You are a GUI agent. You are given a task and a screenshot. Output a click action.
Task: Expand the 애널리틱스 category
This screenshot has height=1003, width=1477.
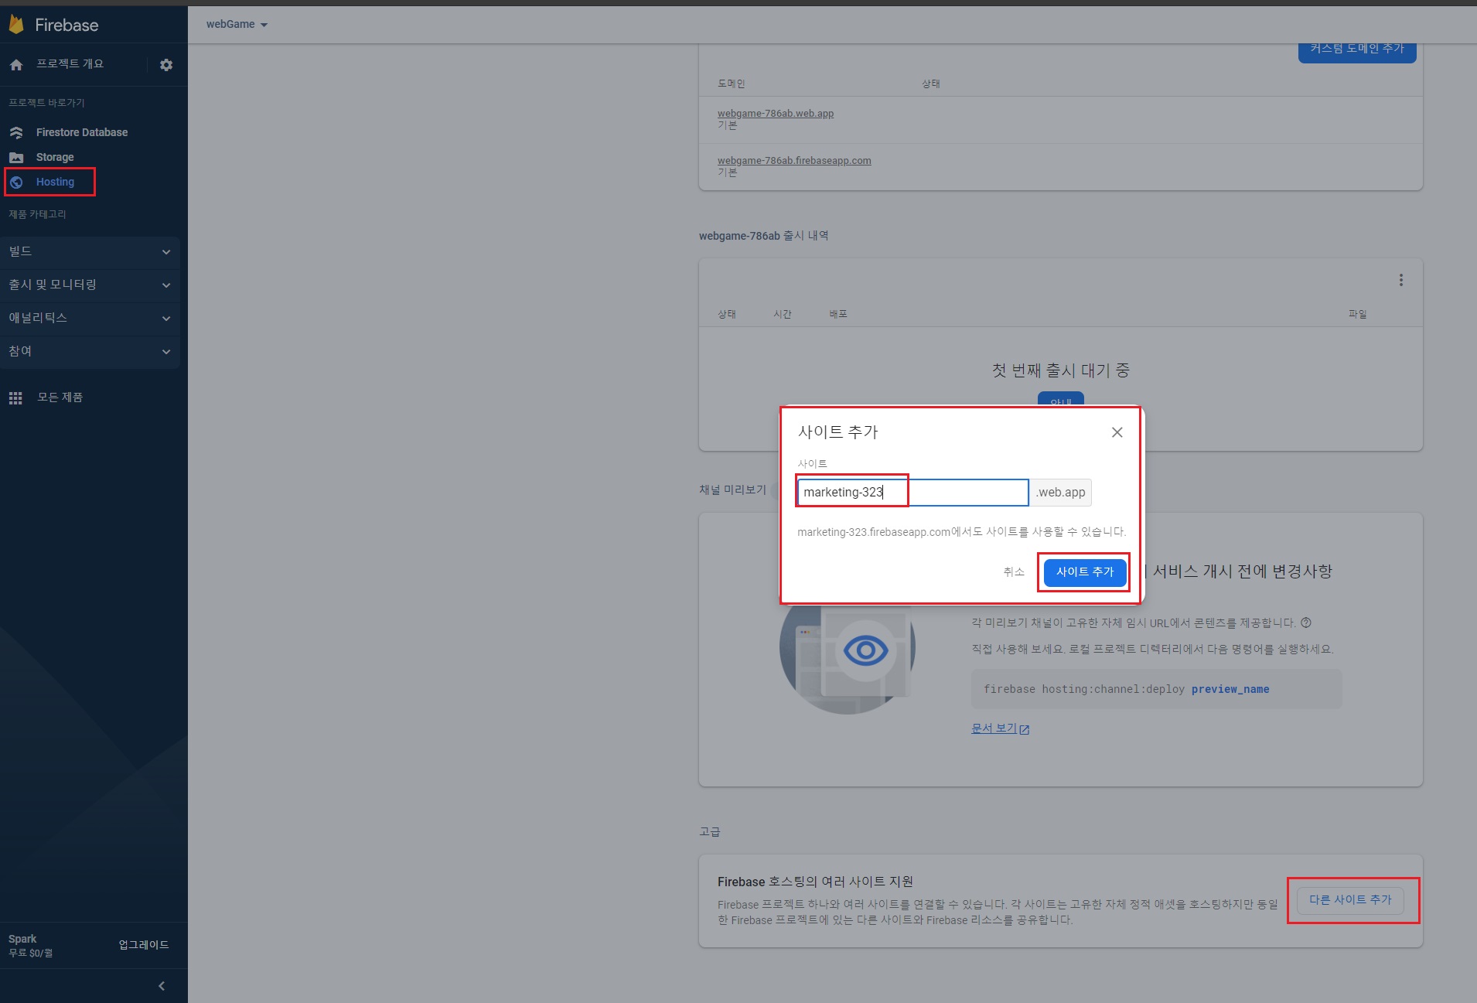click(x=90, y=318)
